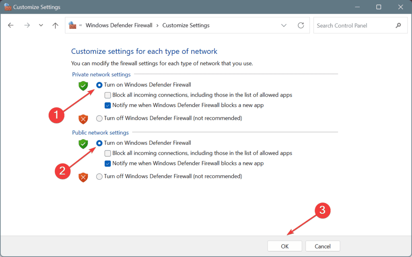
Task: Click the firewall icon in address bar
Action: pos(72,25)
